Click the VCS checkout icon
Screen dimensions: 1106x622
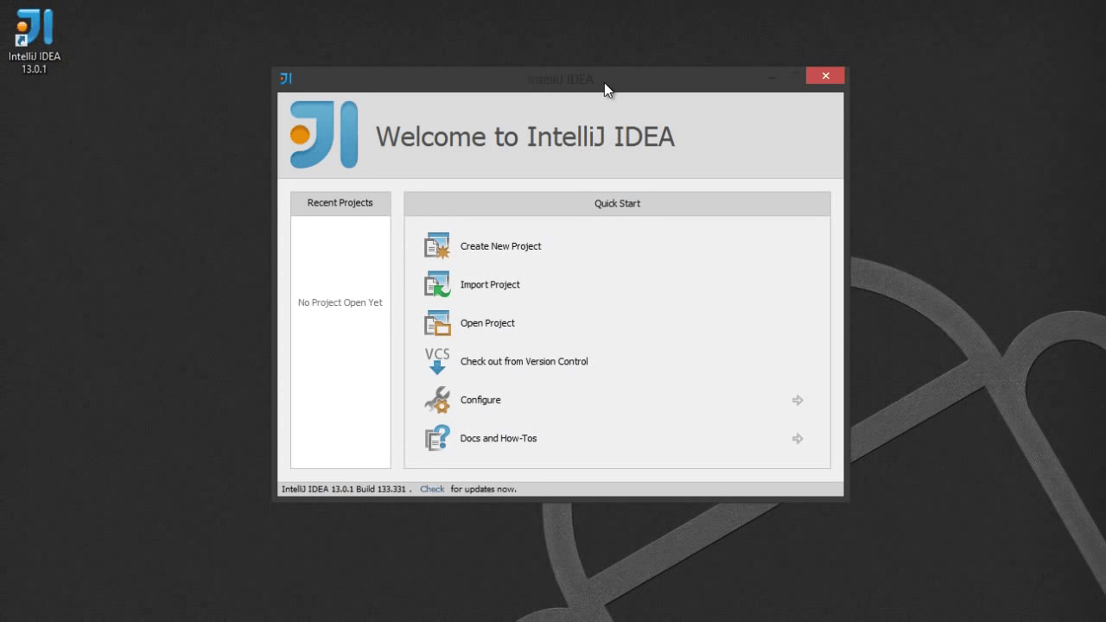point(437,361)
